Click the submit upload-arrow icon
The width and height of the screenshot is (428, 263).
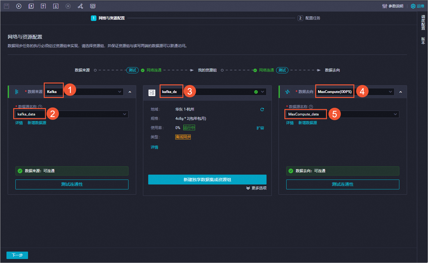coord(43,6)
